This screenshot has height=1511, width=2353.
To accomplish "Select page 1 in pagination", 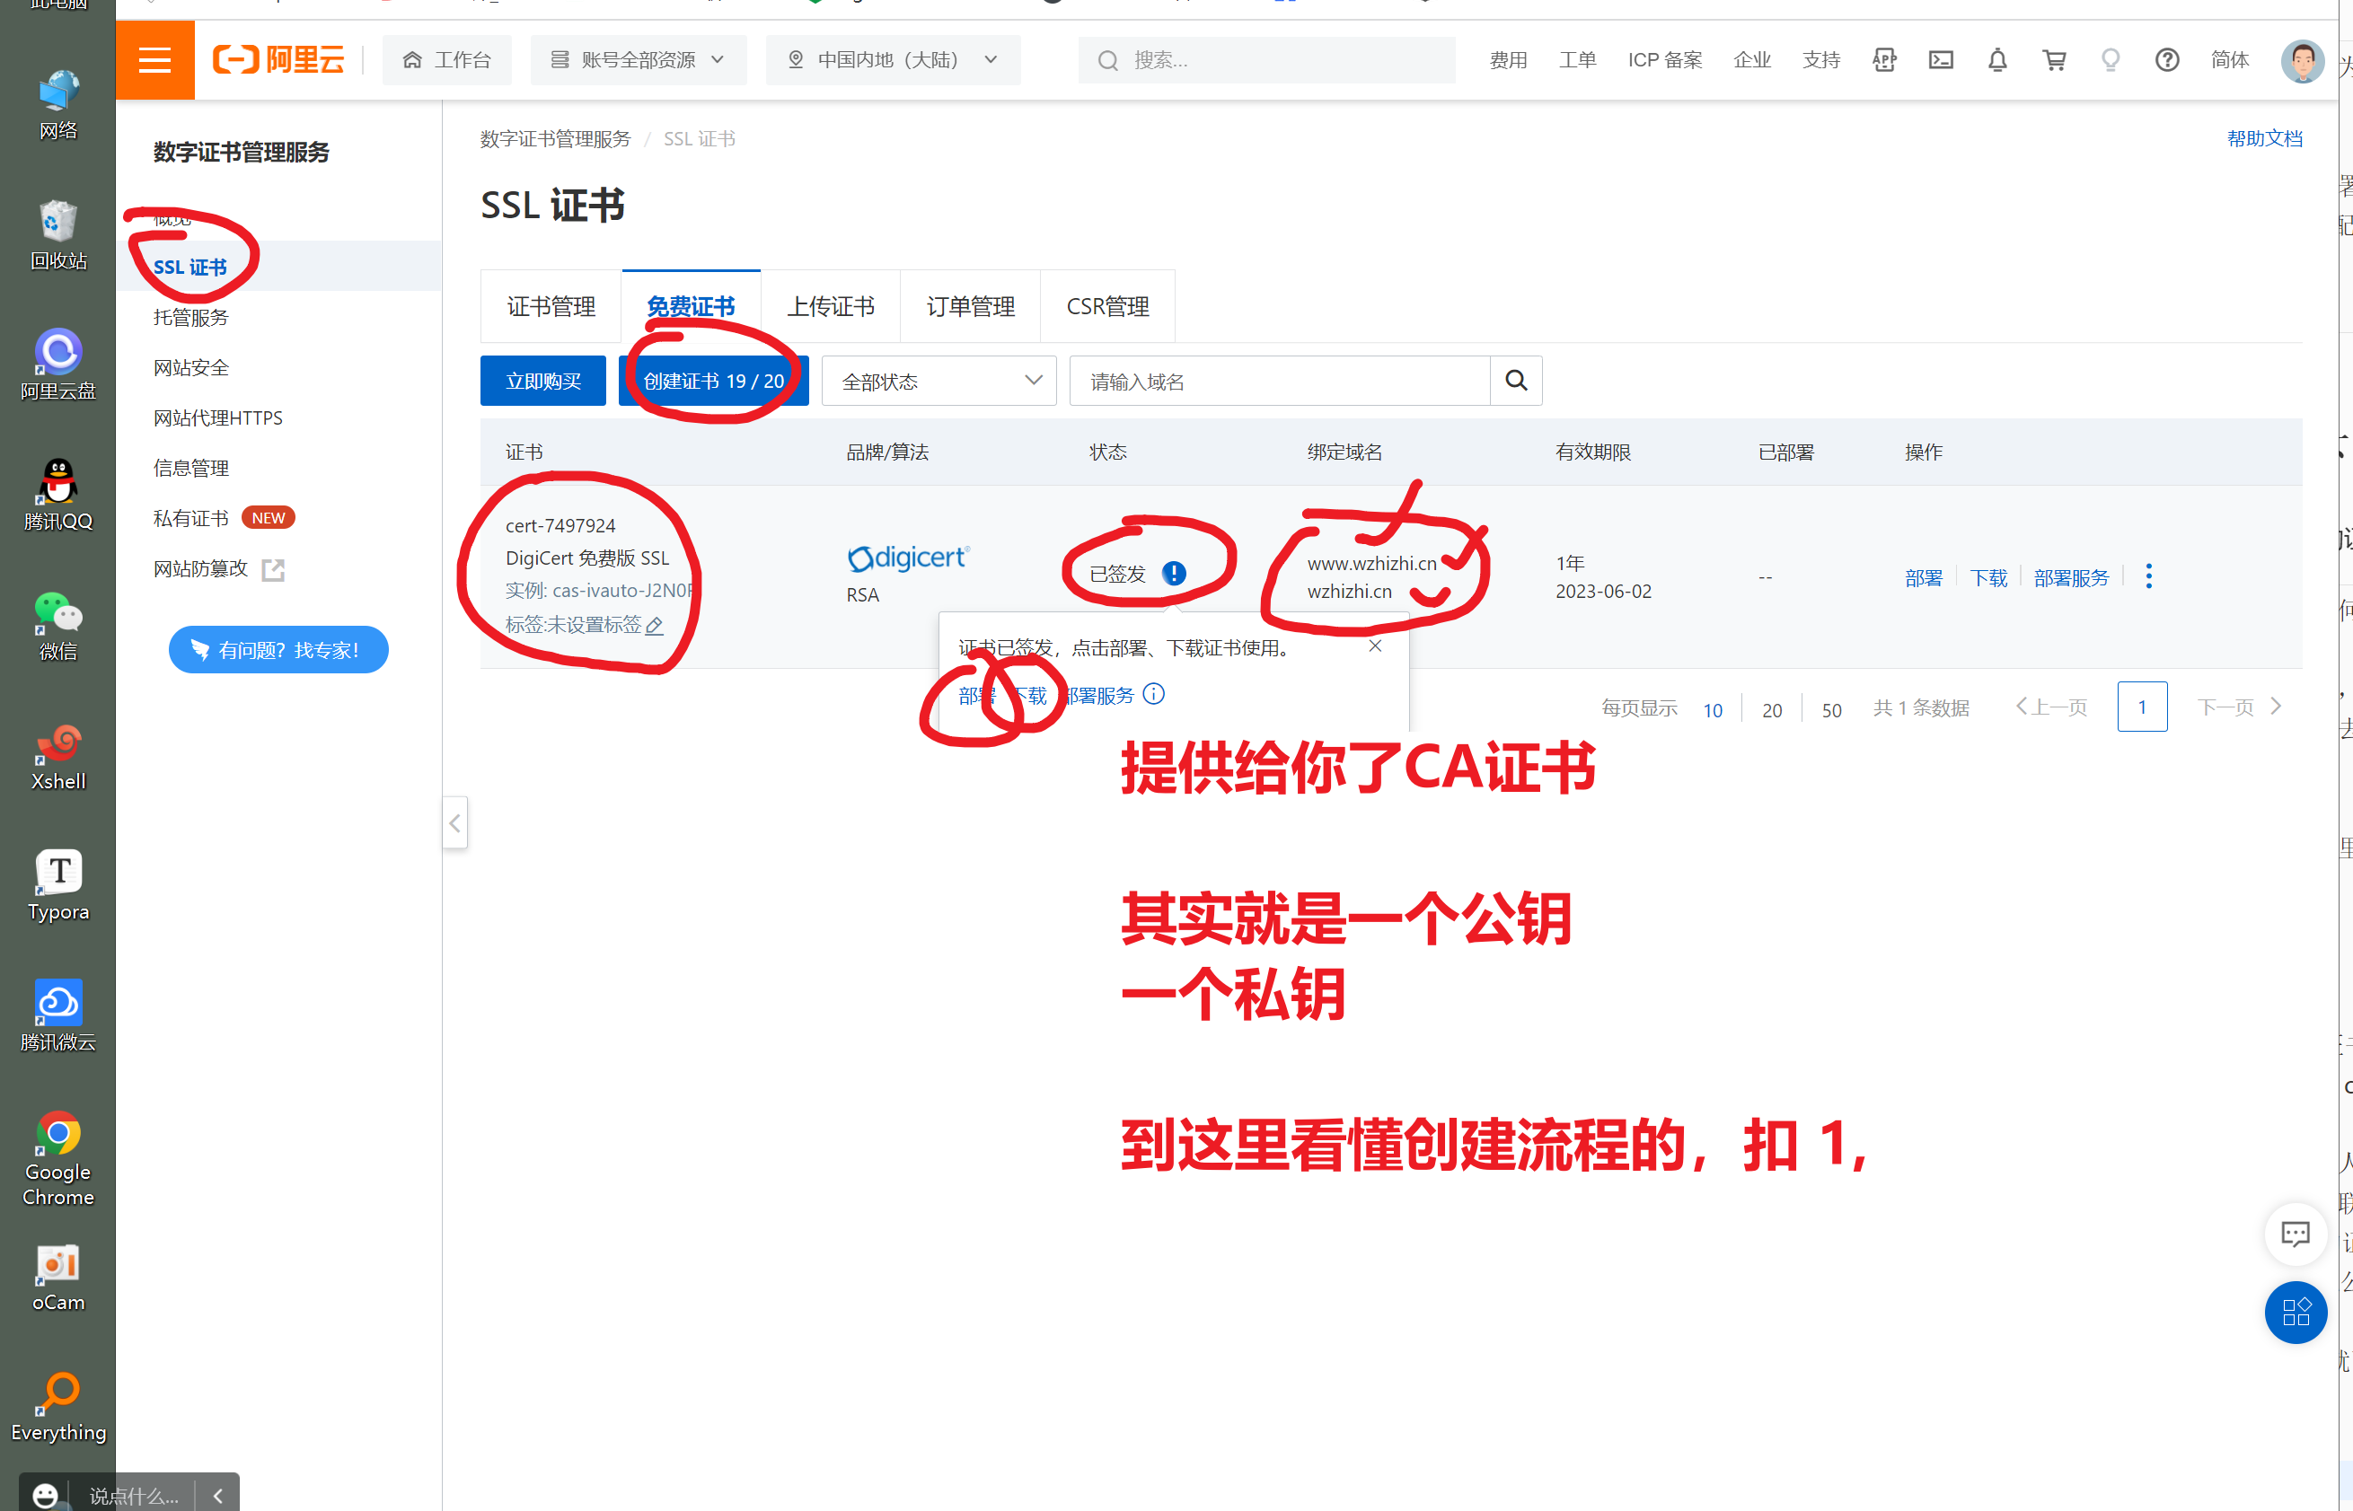I will pos(2142,707).
